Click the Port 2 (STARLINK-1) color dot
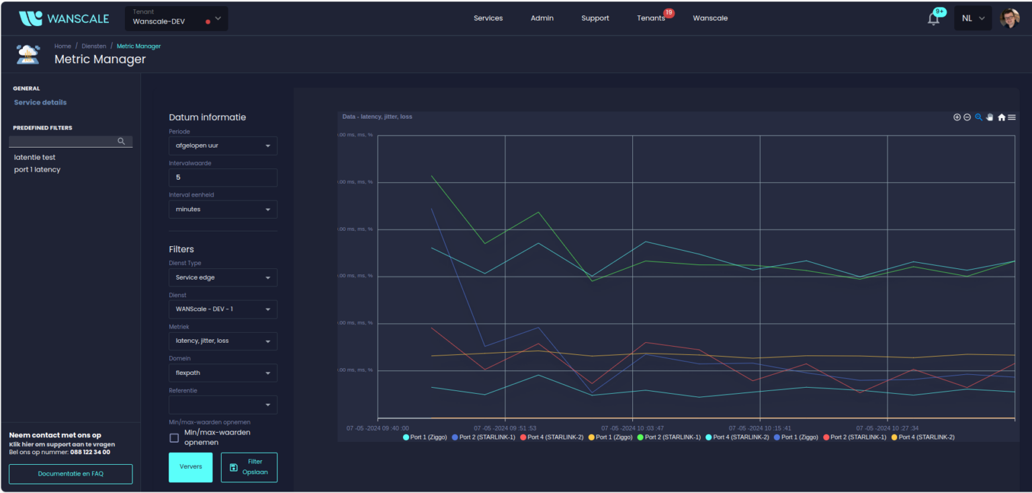Image resolution: width=1032 pixels, height=493 pixels. (x=456, y=437)
